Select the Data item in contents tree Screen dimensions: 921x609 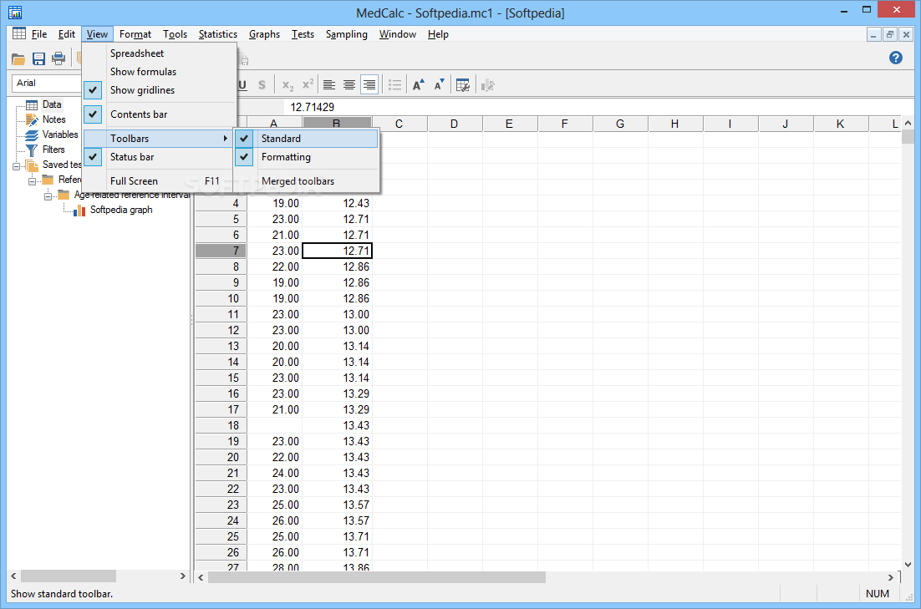[x=52, y=104]
